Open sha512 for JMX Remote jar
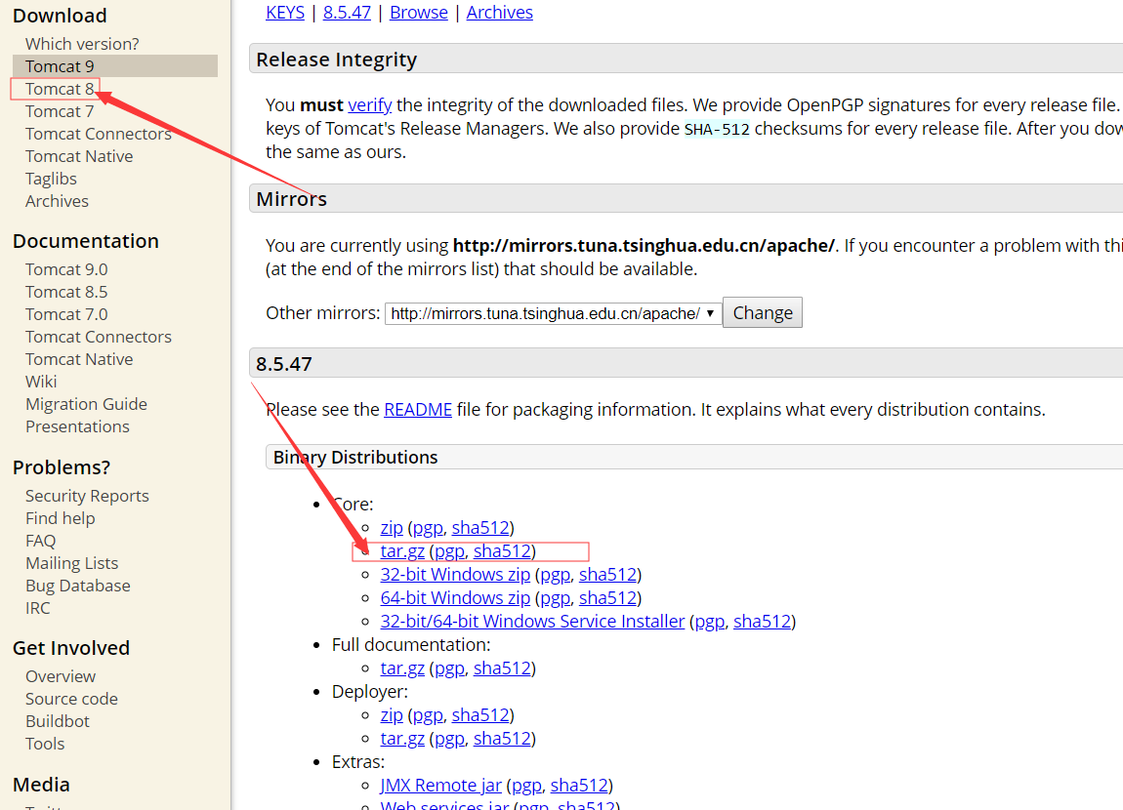 click(x=579, y=785)
